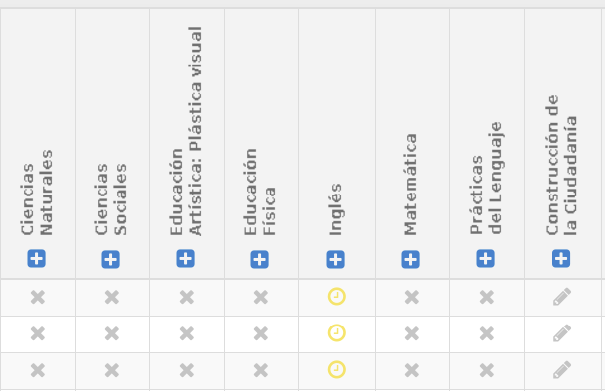605x391 pixels.
Task: Edit third-row pencil in Construcción de la Ciudadanía
Action: [x=562, y=370]
